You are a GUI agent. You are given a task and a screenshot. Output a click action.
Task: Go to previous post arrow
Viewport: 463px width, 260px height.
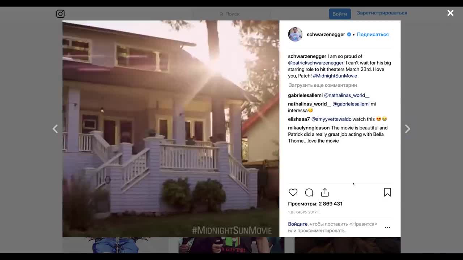tap(55, 129)
